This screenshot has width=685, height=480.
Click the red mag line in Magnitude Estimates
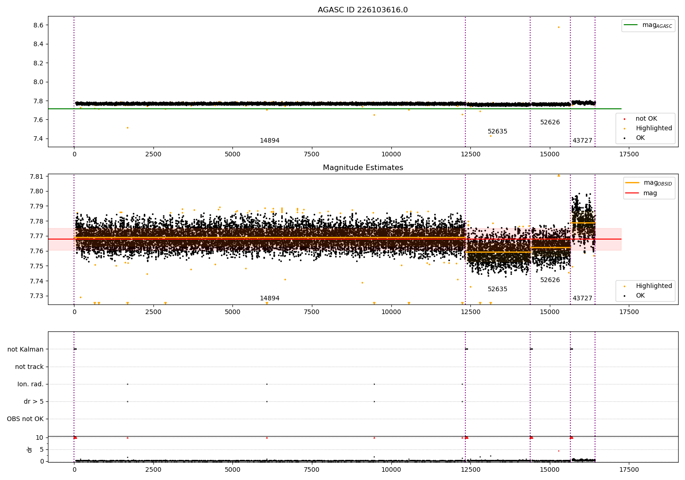(335, 239)
